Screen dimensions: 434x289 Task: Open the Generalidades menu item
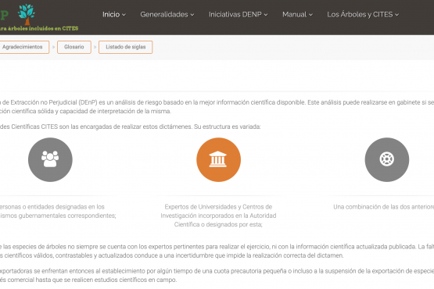pyautogui.click(x=164, y=14)
